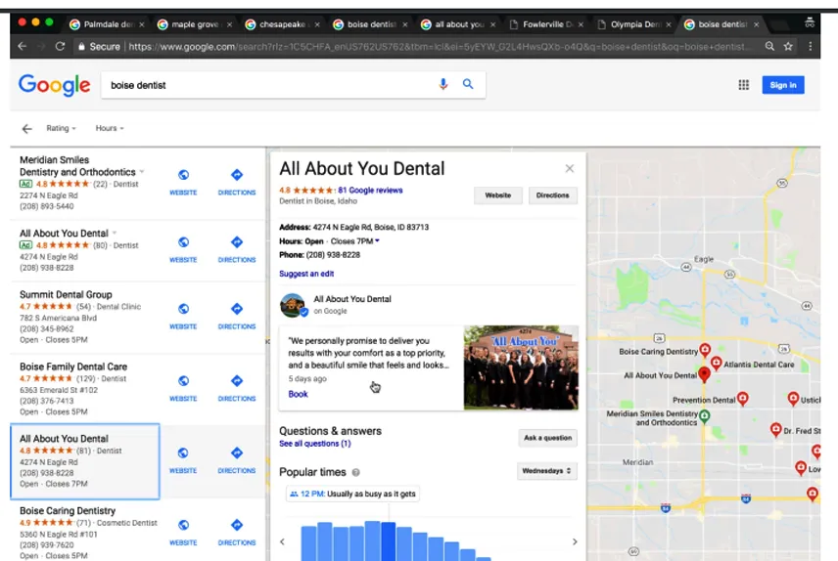Click the bookmark star in address bar
Image resolution: width=838 pixels, height=561 pixels.
coord(788,47)
